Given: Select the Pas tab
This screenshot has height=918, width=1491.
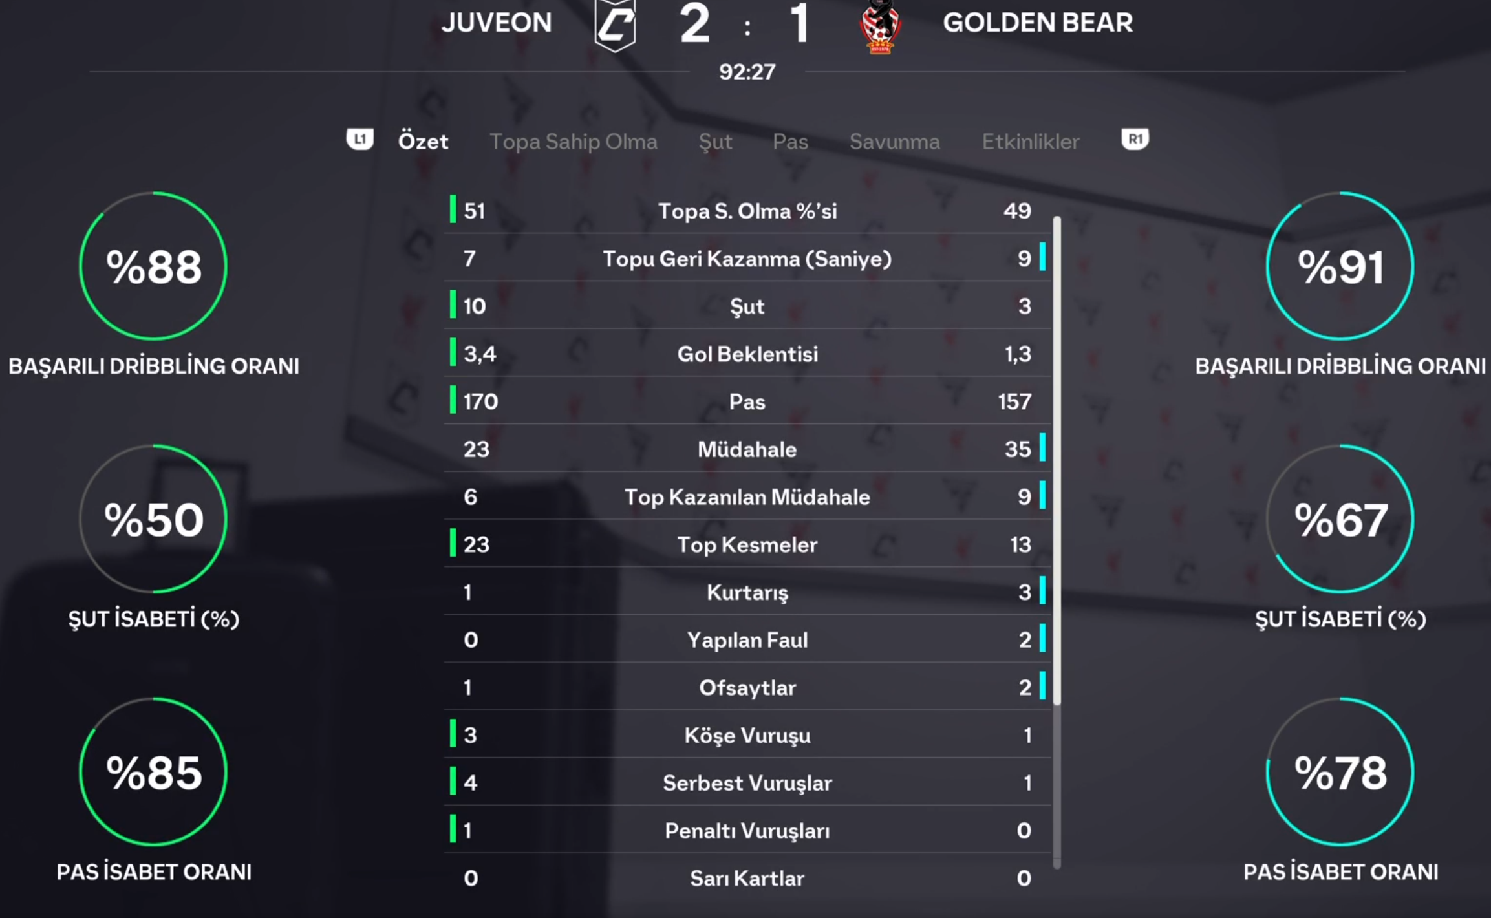Looking at the screenshot, I should [x=790, y=142].
